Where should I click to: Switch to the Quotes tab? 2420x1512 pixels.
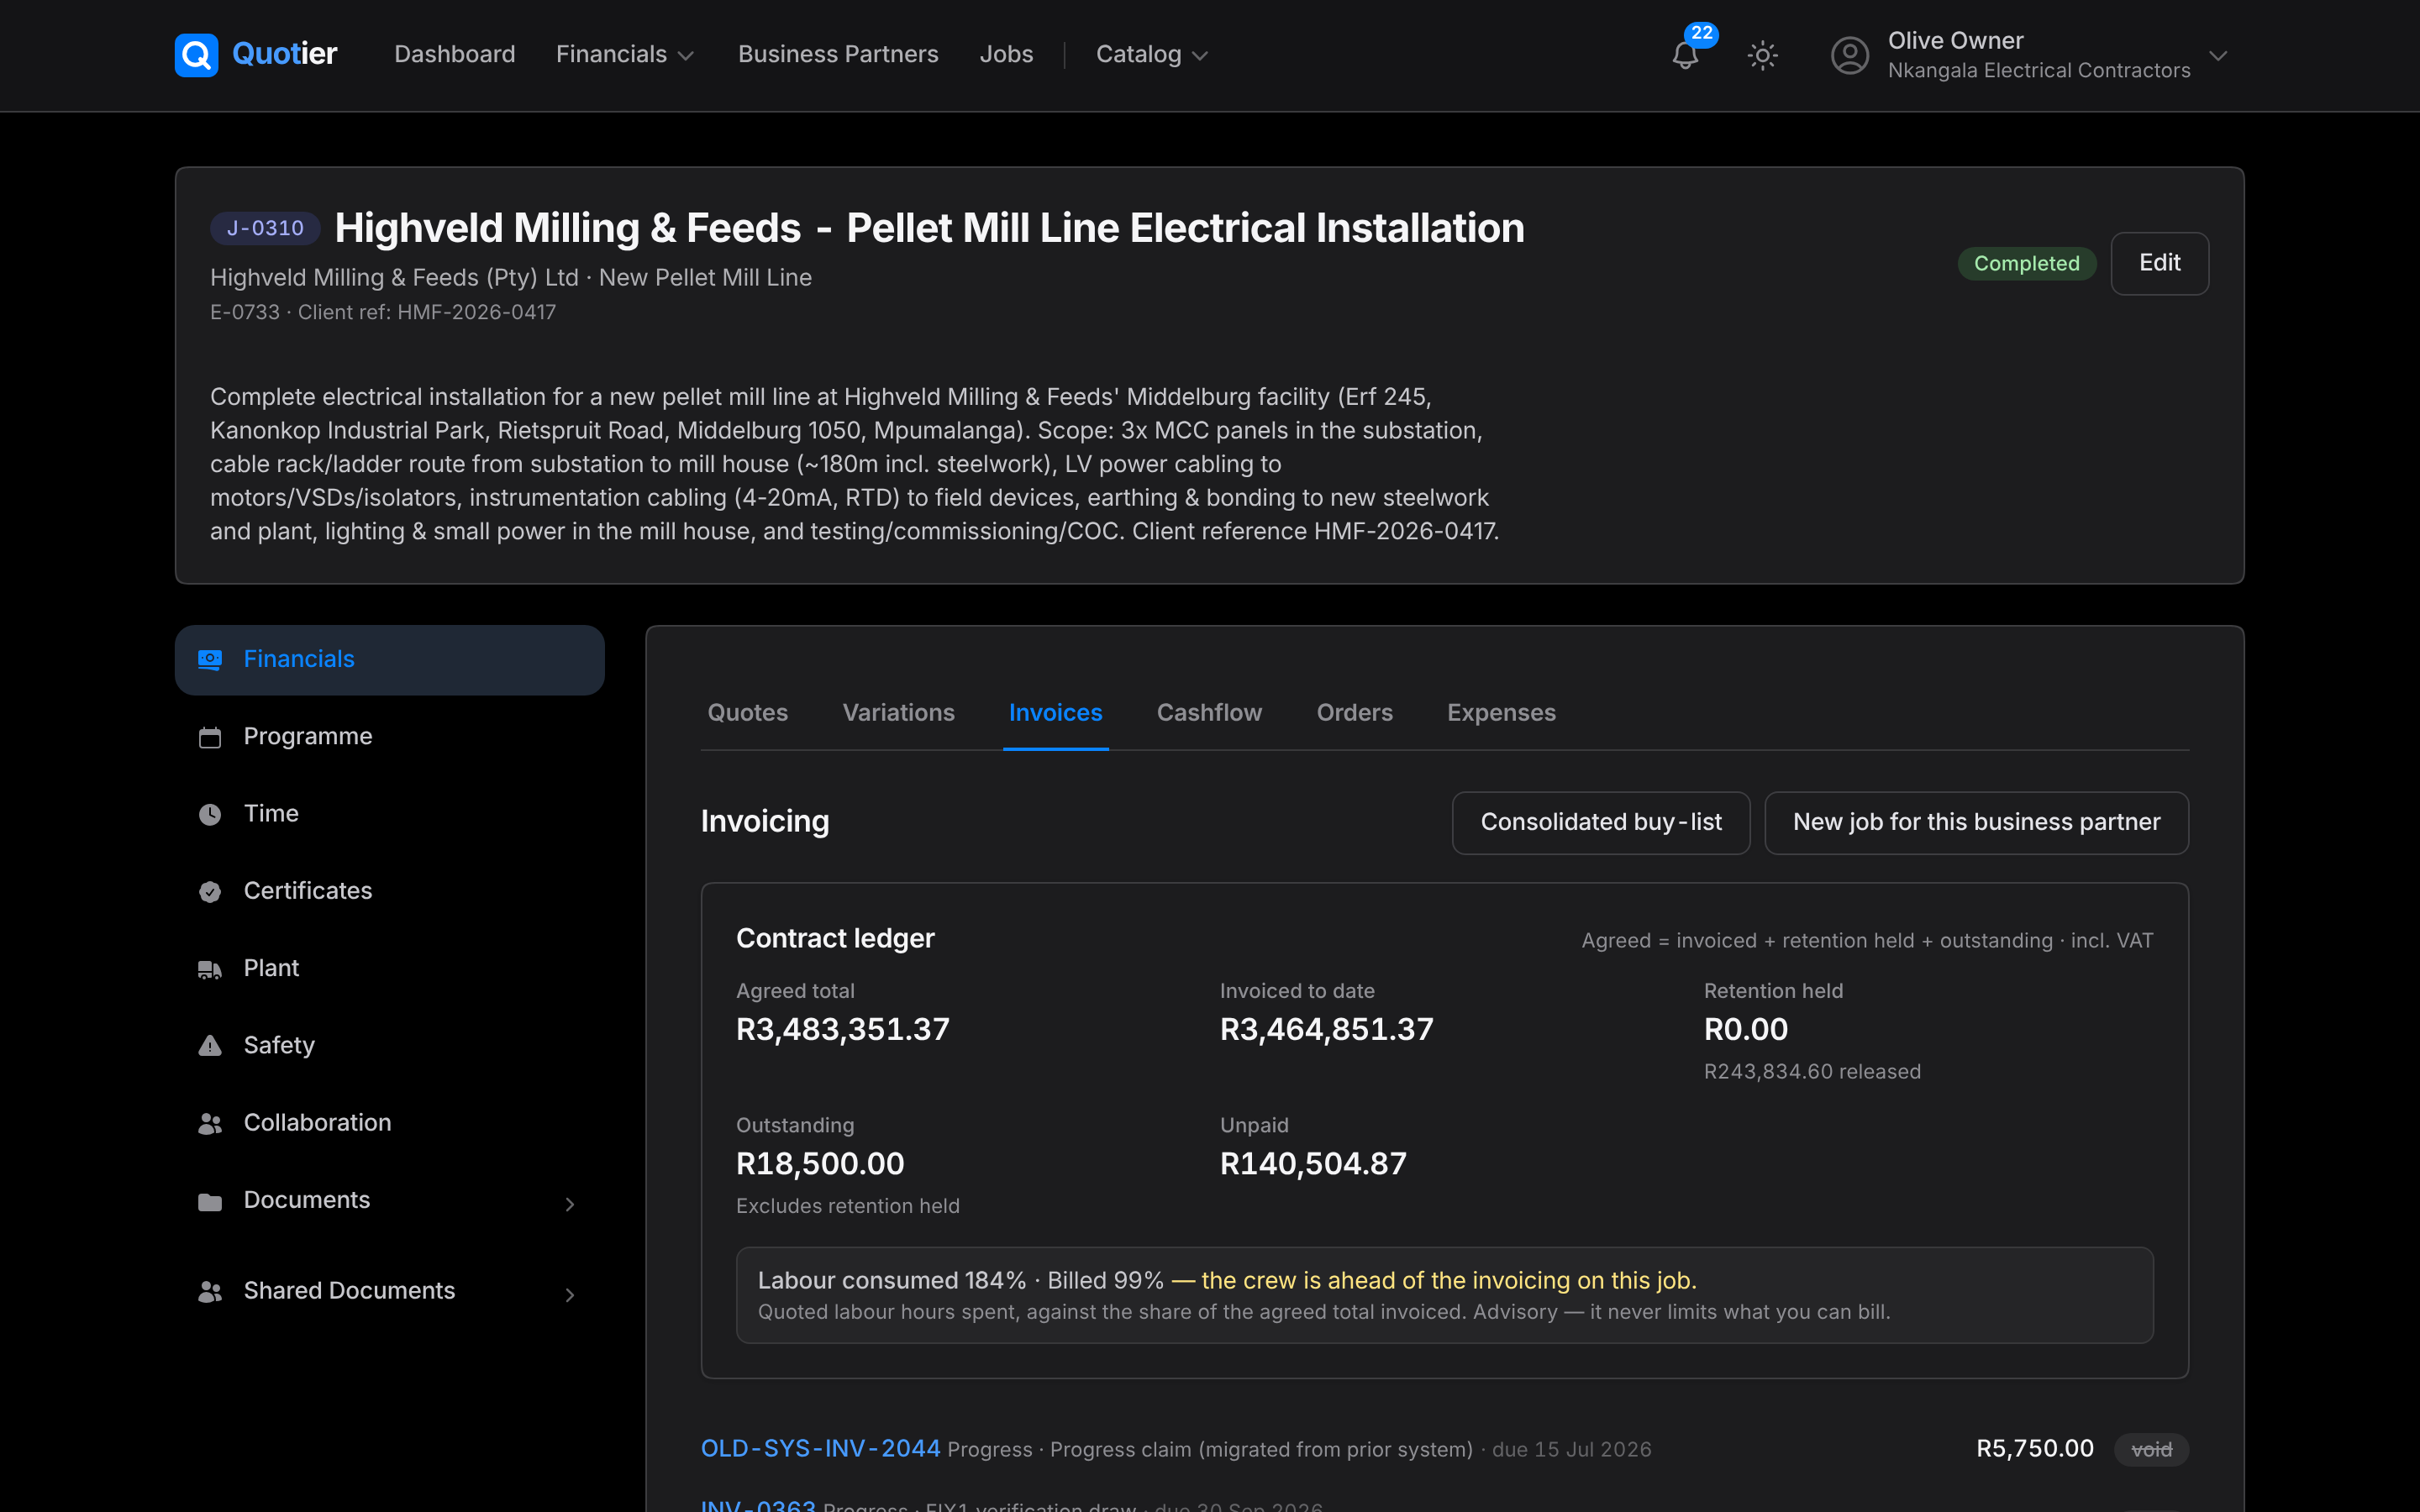tap(747, 713)
